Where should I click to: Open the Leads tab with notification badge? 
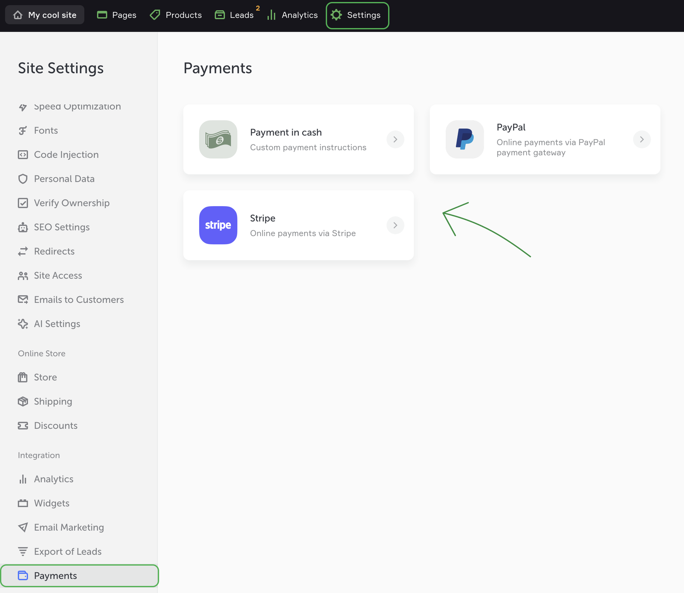(235, 15)
